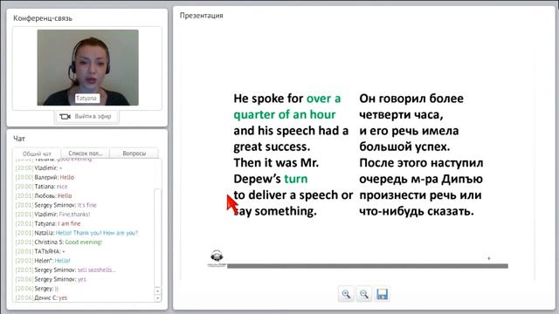
Task: Click the Выйти в эфир button
Action: pyautogui.click(x=86, y=116)
